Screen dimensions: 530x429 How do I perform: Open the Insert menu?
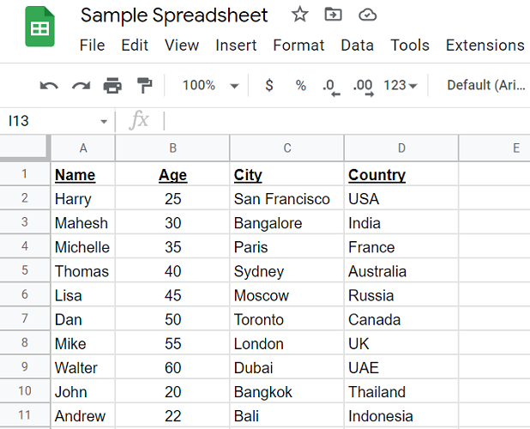(236, 45)
